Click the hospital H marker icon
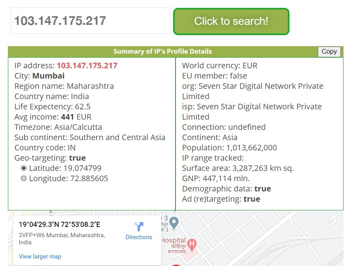Viewport: 351px width, 266px height. [x=192, y=244]
